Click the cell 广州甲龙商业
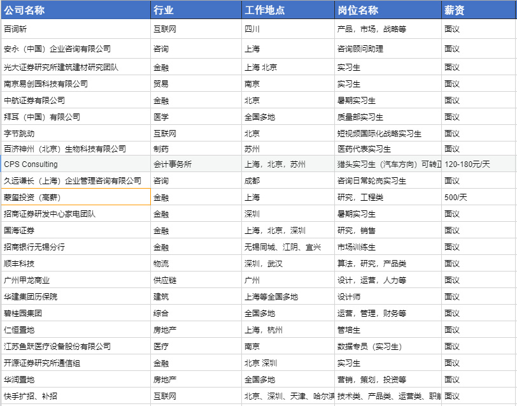Image resolution: width=517 pixels, height=406 pixels. [x=76, y=280]
